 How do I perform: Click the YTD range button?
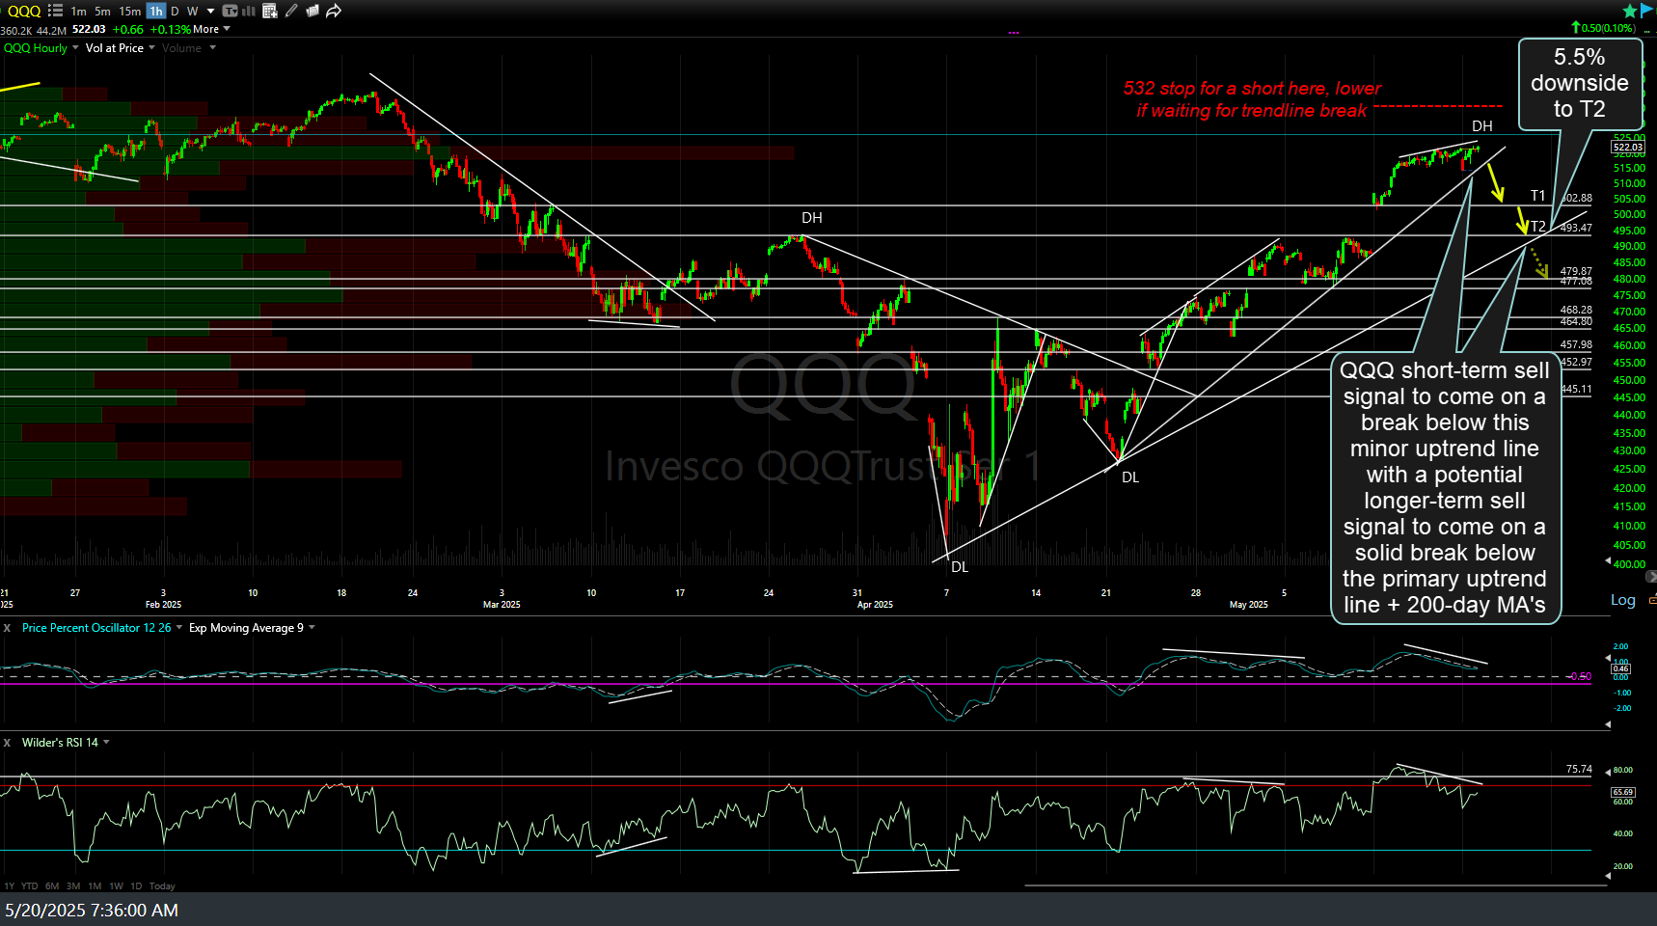point(28,885)
